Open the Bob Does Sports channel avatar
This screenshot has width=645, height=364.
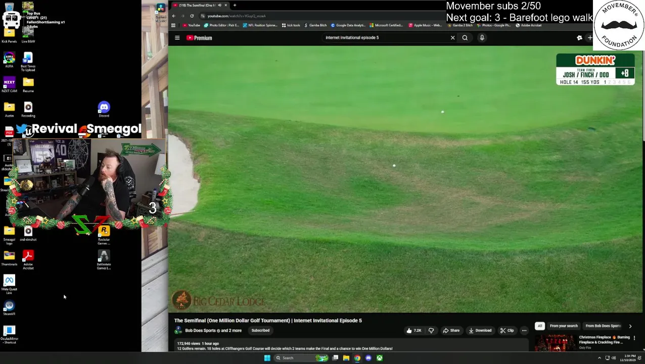178,331
